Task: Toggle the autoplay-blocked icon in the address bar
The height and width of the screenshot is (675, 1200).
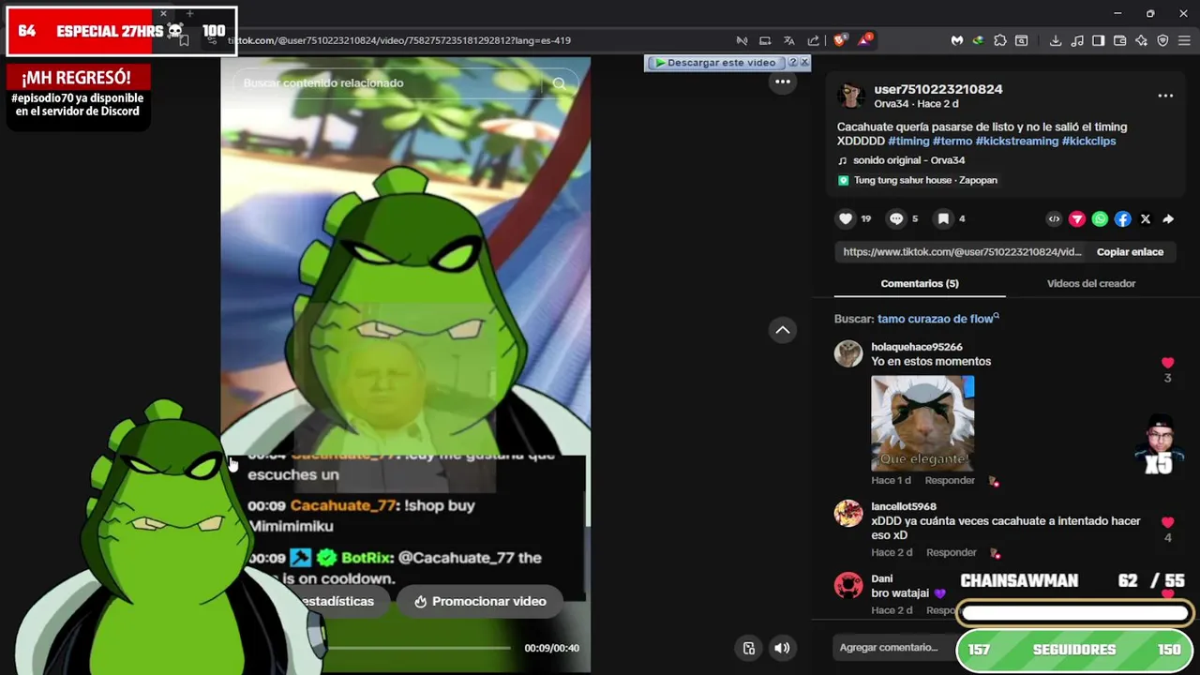Action: 742,40
